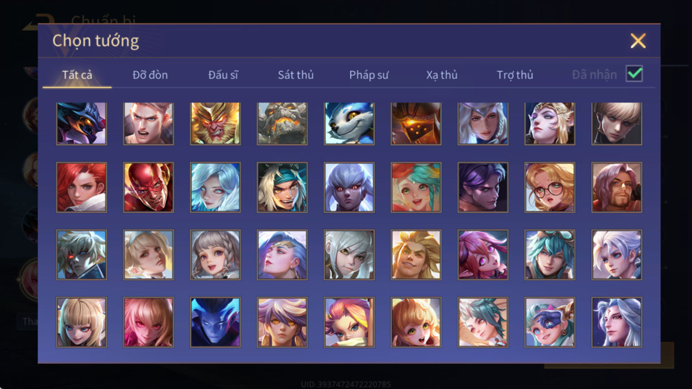This screenshot has height=389, width=692.
Task: Select the golden monkey king hero portrait
Action: pyautogui.click(x=215, y=123)
